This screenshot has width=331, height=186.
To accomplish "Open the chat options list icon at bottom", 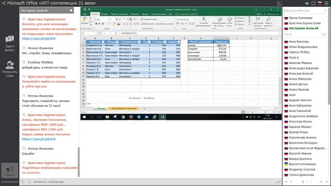I will pyautogui.click(x=23, y=182).
